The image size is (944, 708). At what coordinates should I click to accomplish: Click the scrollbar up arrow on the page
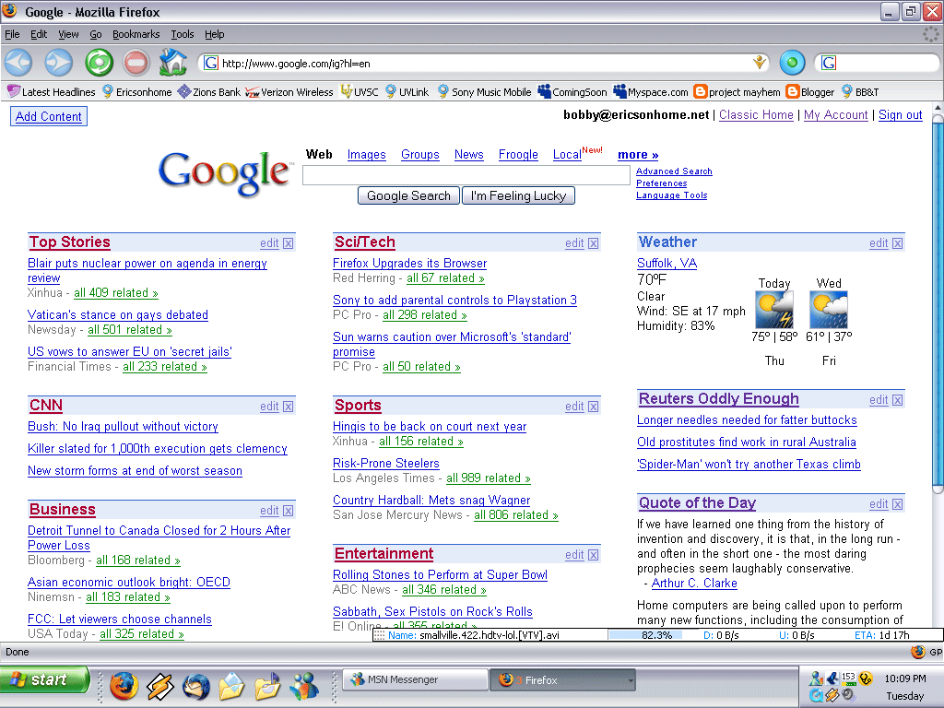coord(938,108)
